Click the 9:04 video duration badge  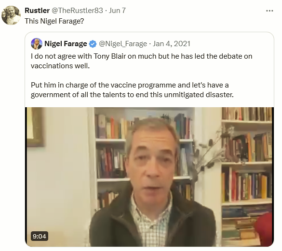tap(40, 236)
